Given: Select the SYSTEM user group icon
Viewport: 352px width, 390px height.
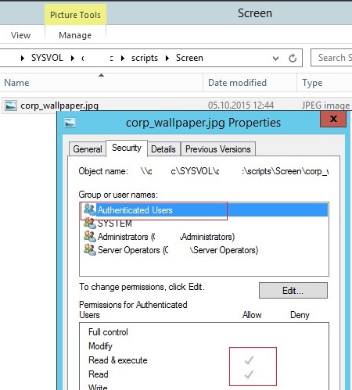Looking at the screenshot, I should coord(90,223).
